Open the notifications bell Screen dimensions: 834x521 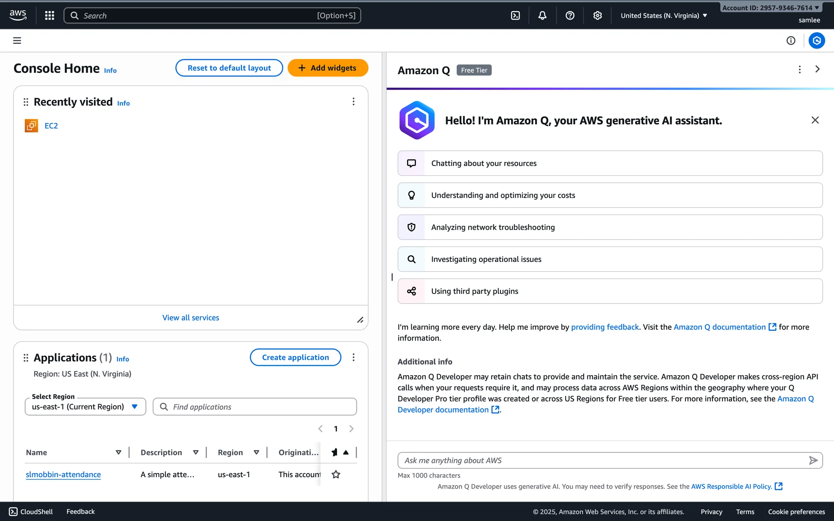tap(543, 16)
